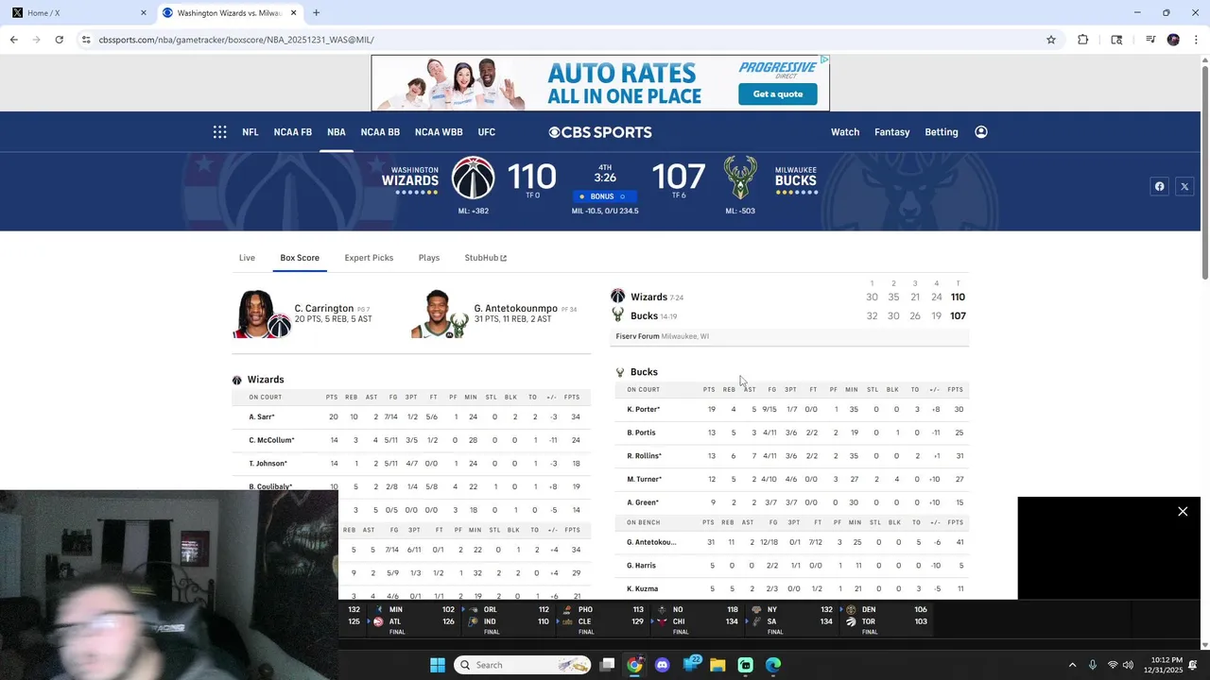This screenshot has height=680, width=1210.
Task: Click the Wizards team link in linescore
Action: [x=648, y=297]
